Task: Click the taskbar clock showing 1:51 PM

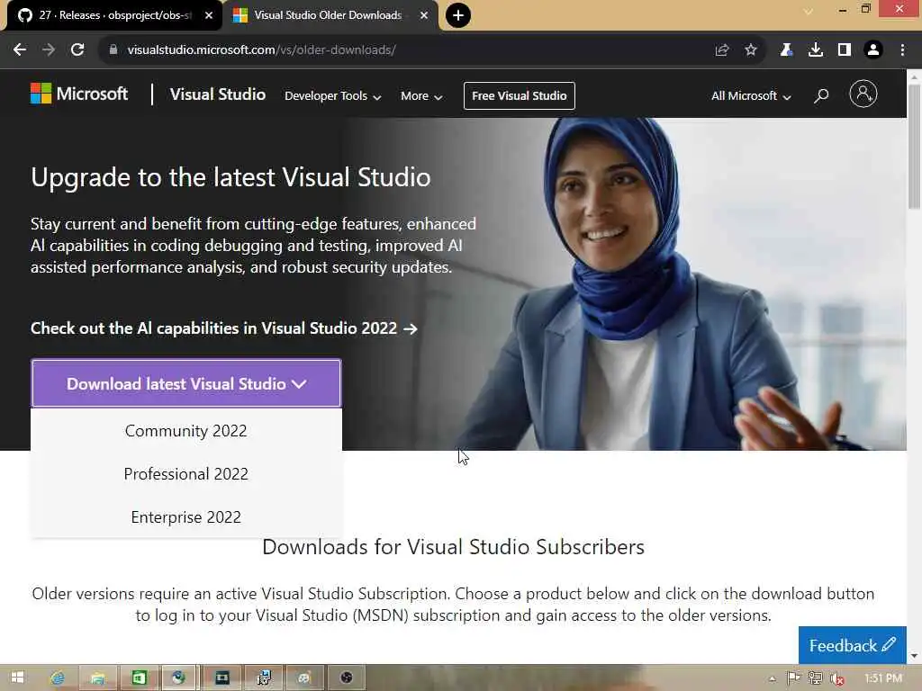Action: (883, 678)
